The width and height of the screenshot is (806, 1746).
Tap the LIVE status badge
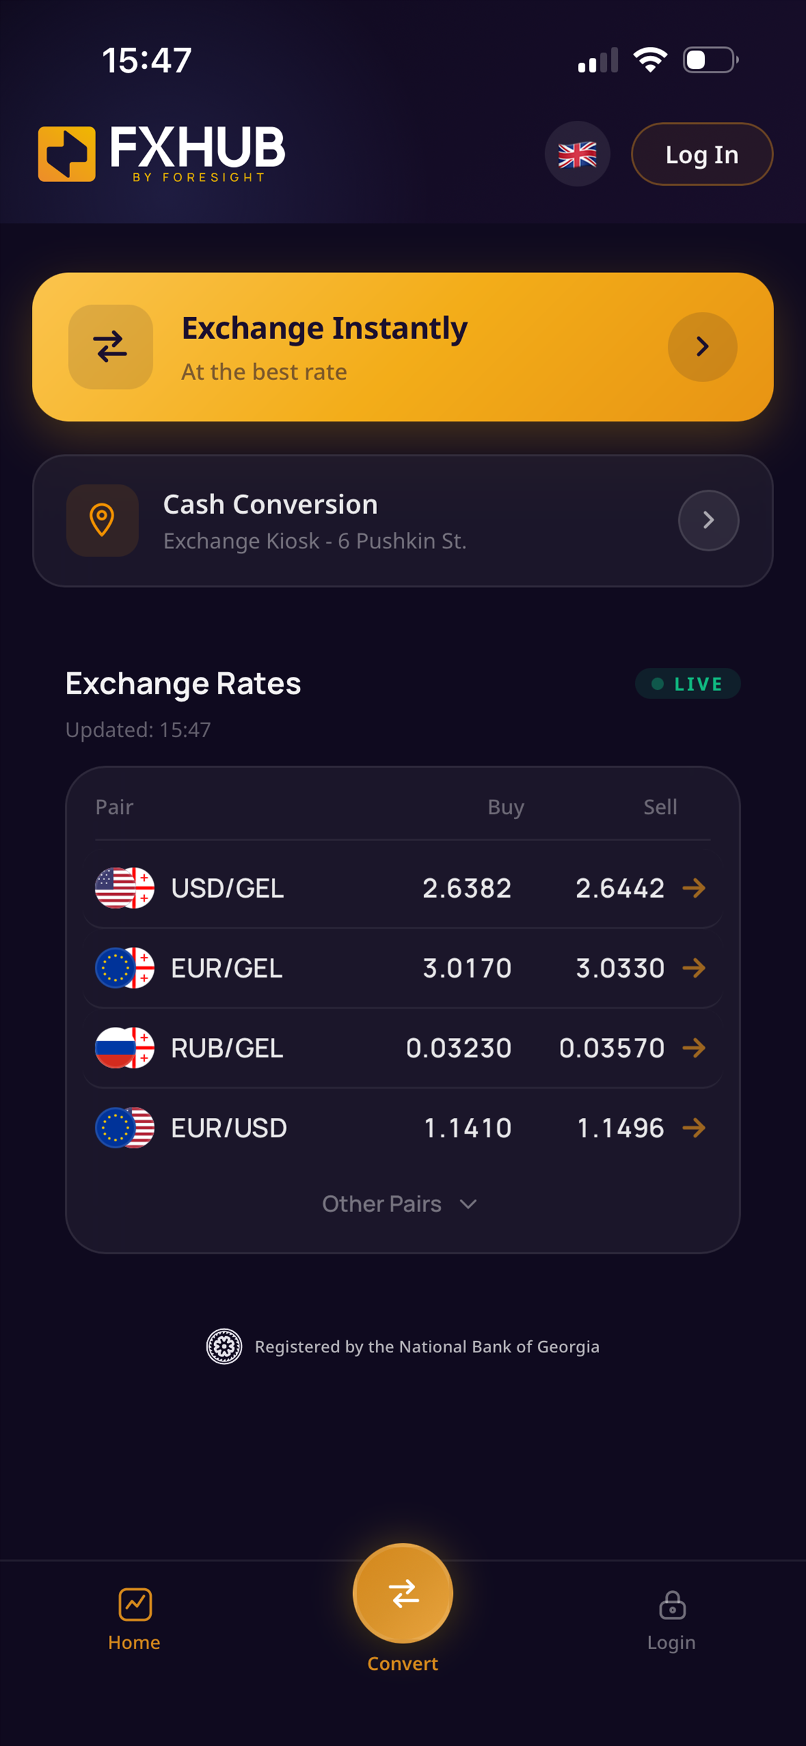[x=687, y=684]
